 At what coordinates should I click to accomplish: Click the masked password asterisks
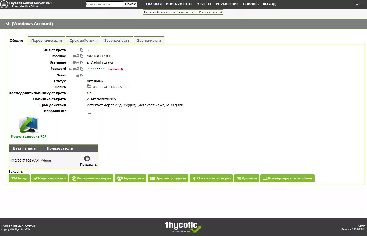[96, 69]
